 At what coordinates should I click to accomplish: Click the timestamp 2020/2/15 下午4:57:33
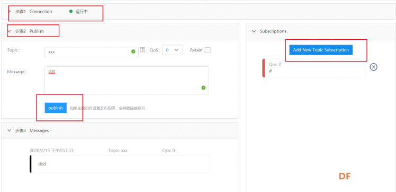tap(51, 151)
